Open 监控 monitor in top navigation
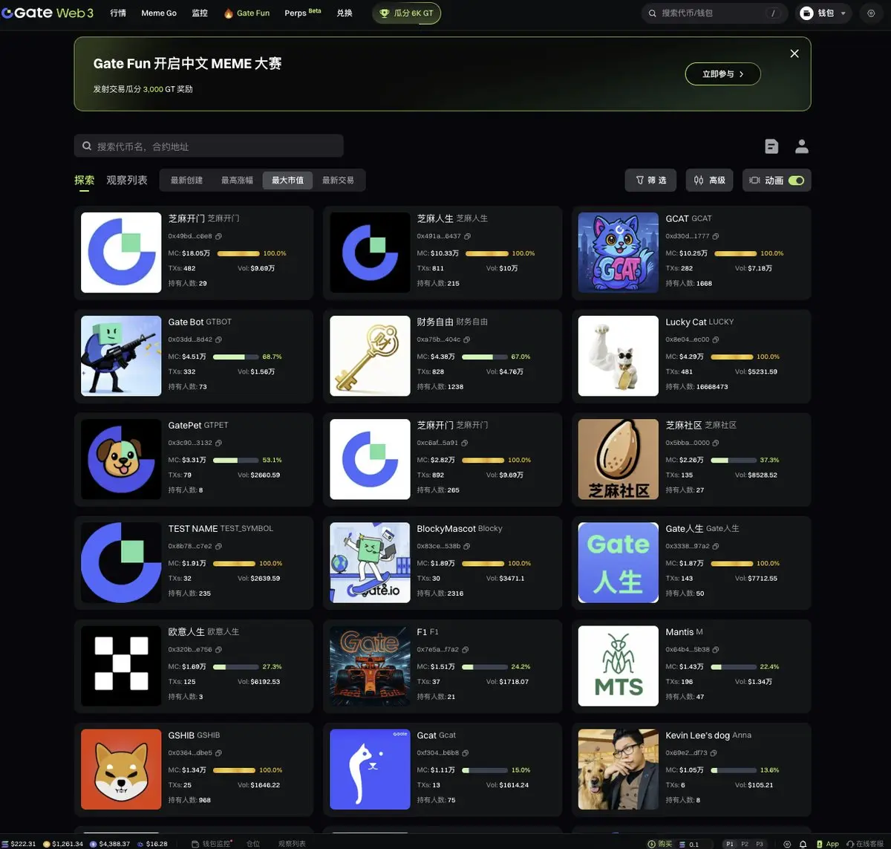Image resolution: width=891 pixels, height=849 pixels. (x=200, y=13)
